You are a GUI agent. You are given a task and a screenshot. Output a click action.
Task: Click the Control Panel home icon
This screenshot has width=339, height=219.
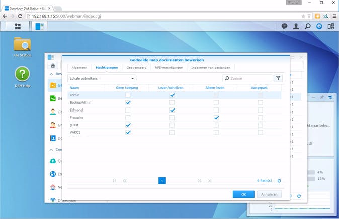[53, 65]
